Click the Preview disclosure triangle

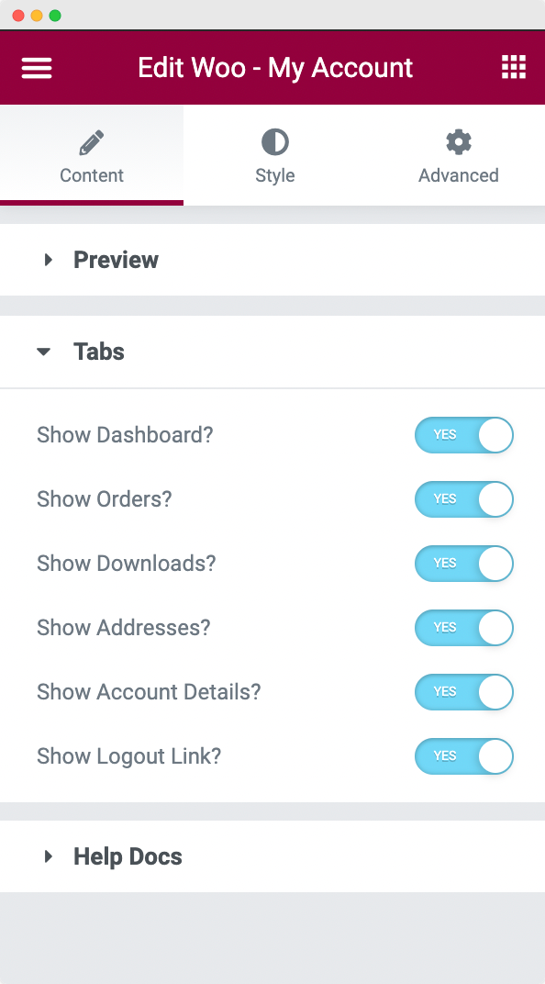(x=48, y=259)
